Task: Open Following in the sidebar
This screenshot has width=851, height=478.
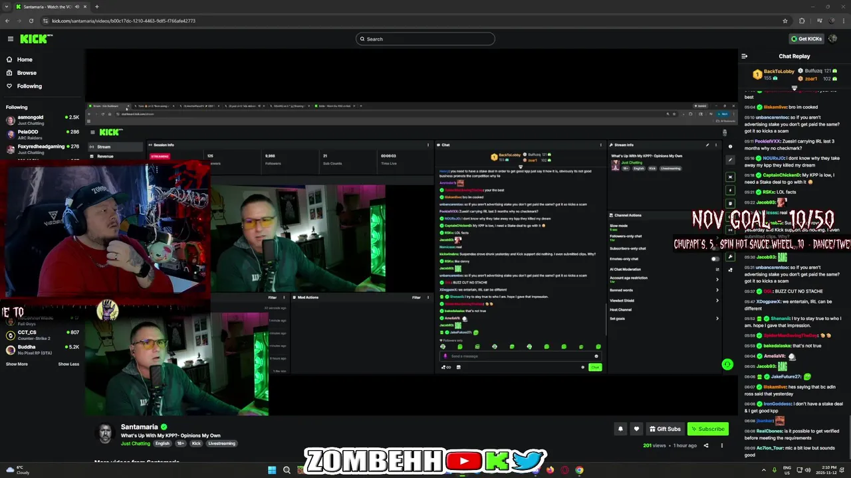Action: (x=29, y=86)
